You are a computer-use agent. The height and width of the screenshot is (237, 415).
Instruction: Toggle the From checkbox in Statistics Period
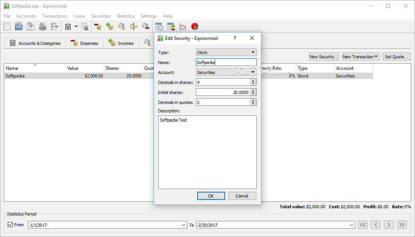coord(10,225)
